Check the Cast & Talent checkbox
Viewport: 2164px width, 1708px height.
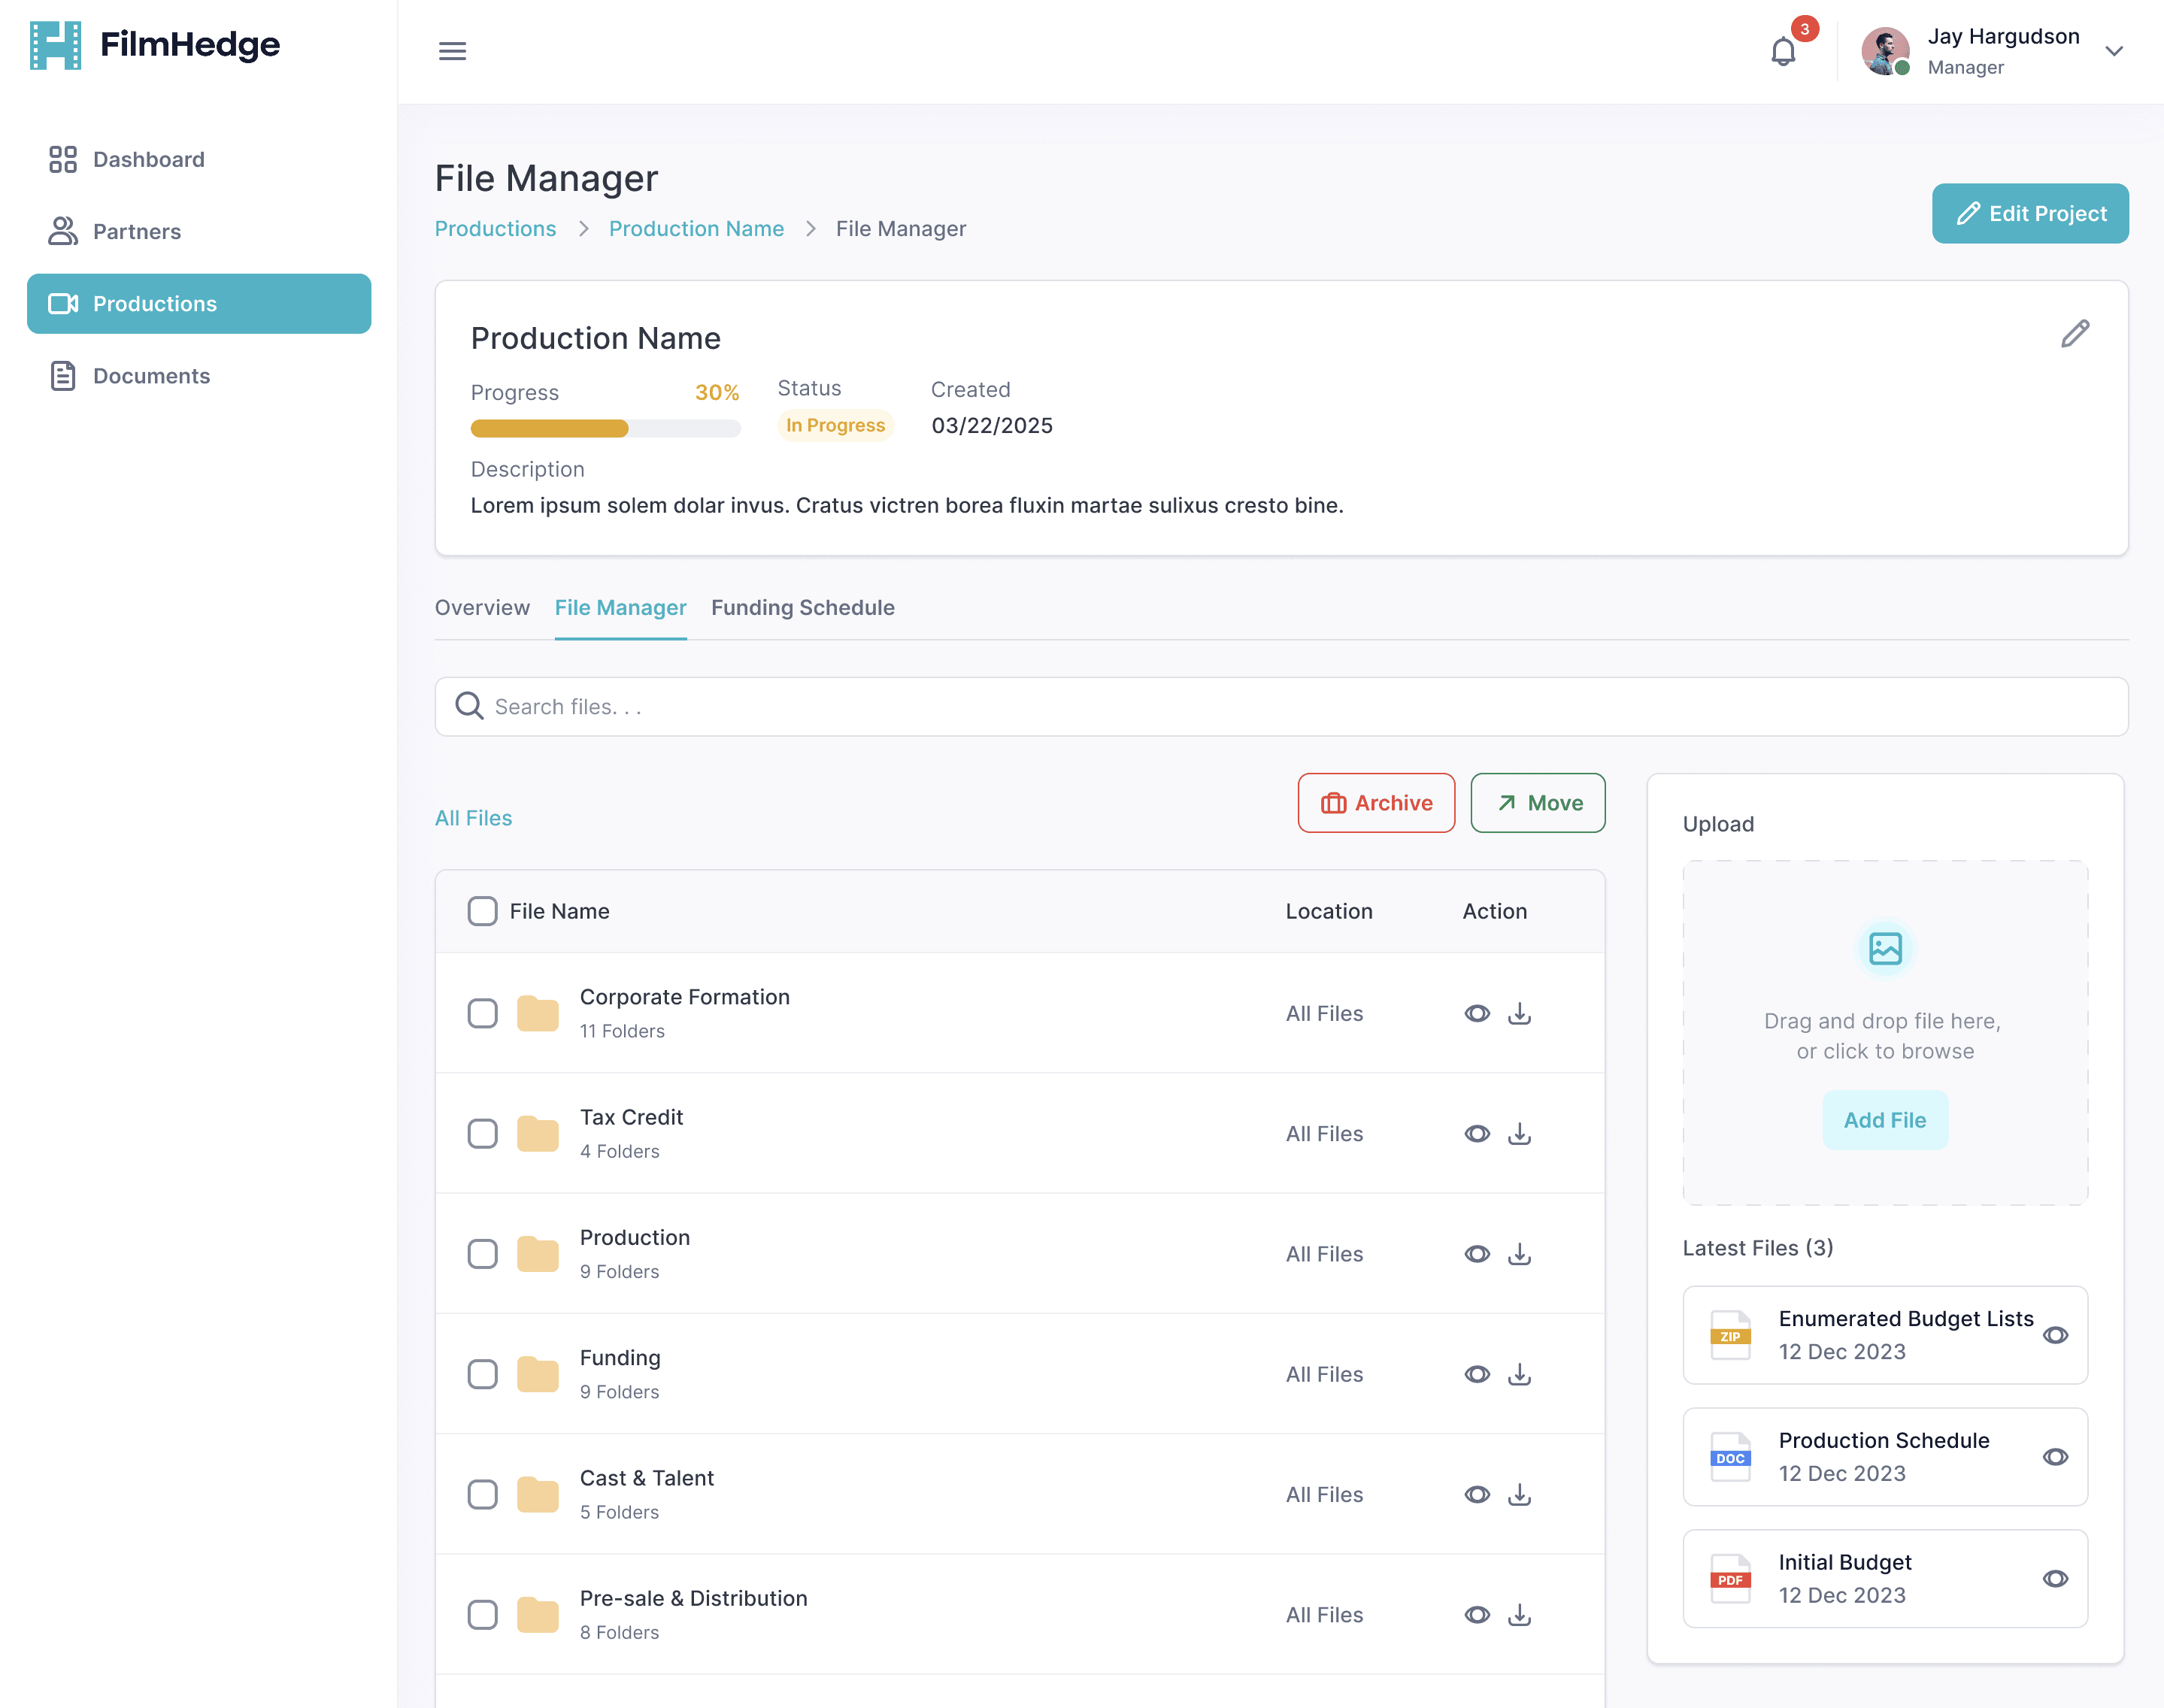482,1494
